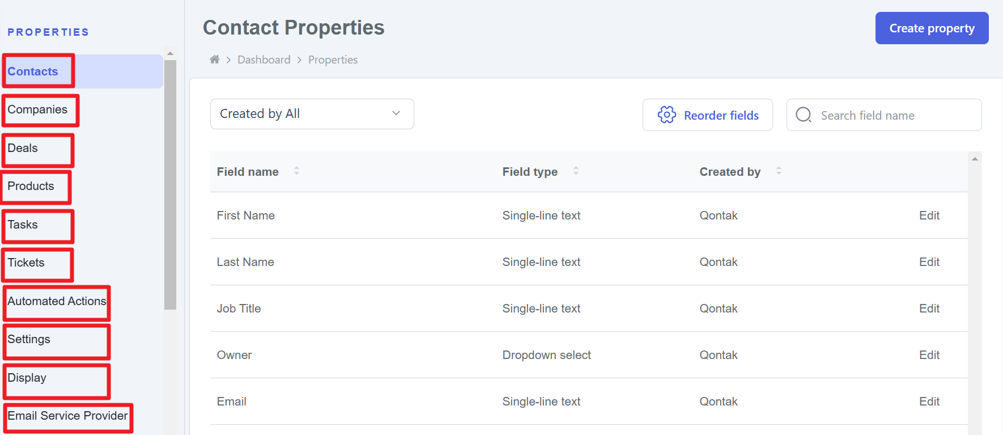Click Properties breadcrumb link
This screenshot has height=435, width=1003.
point(333,60)
